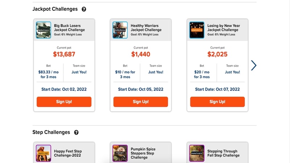
Task: Open the Happy Feet Step Challenge thumbnail
Action: click(x=43, y=153)
